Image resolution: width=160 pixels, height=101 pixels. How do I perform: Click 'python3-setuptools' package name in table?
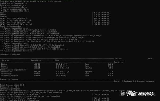pos(10,76)
